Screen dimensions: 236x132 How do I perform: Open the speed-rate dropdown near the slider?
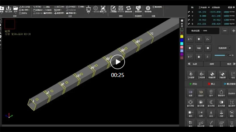[x=224, y=48]
